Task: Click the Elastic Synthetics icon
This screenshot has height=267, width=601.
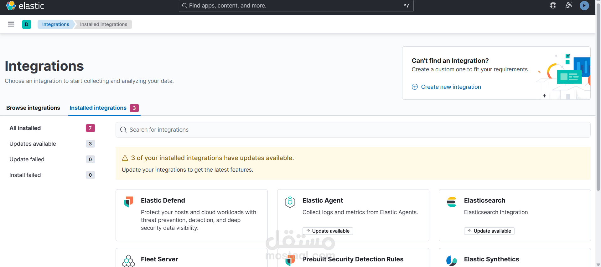Action: (x=452, y=260)
